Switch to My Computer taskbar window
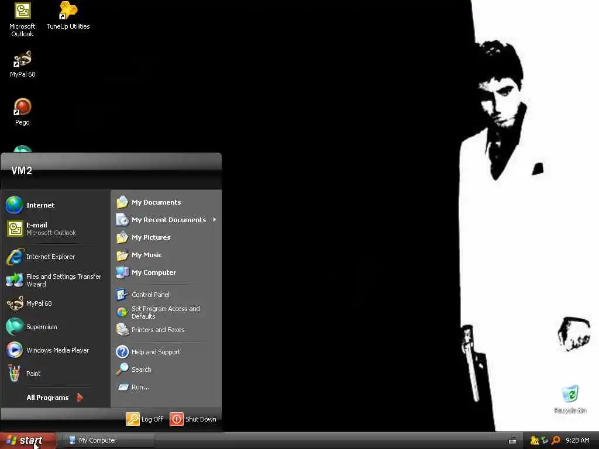The height and width of the screenshot is (449, 599). click(108, 440)
